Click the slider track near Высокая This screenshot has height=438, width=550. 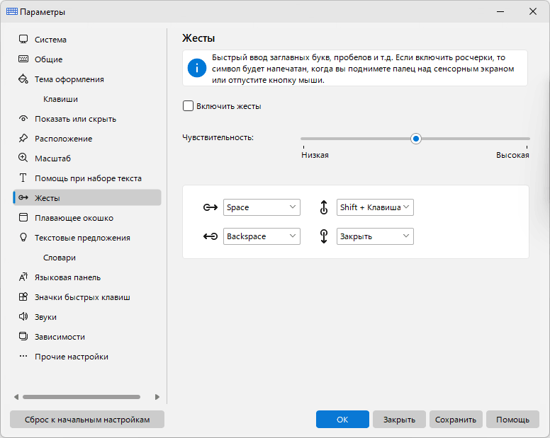(x=525, y=139)
